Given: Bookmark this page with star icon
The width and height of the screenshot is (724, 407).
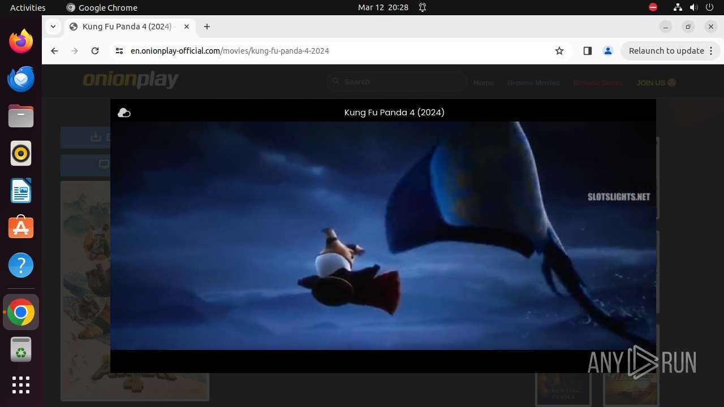Looking at the screenshot, I should click(559, 51).
